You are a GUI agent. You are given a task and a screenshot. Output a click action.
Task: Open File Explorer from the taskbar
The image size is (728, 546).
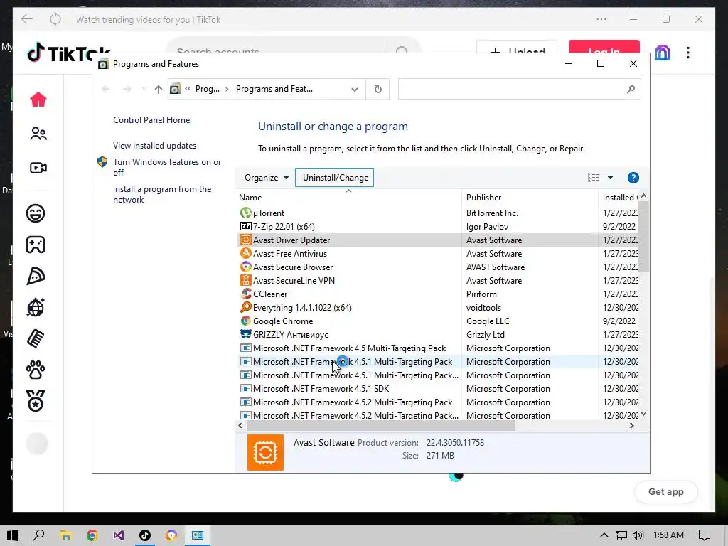pos(65,535)
